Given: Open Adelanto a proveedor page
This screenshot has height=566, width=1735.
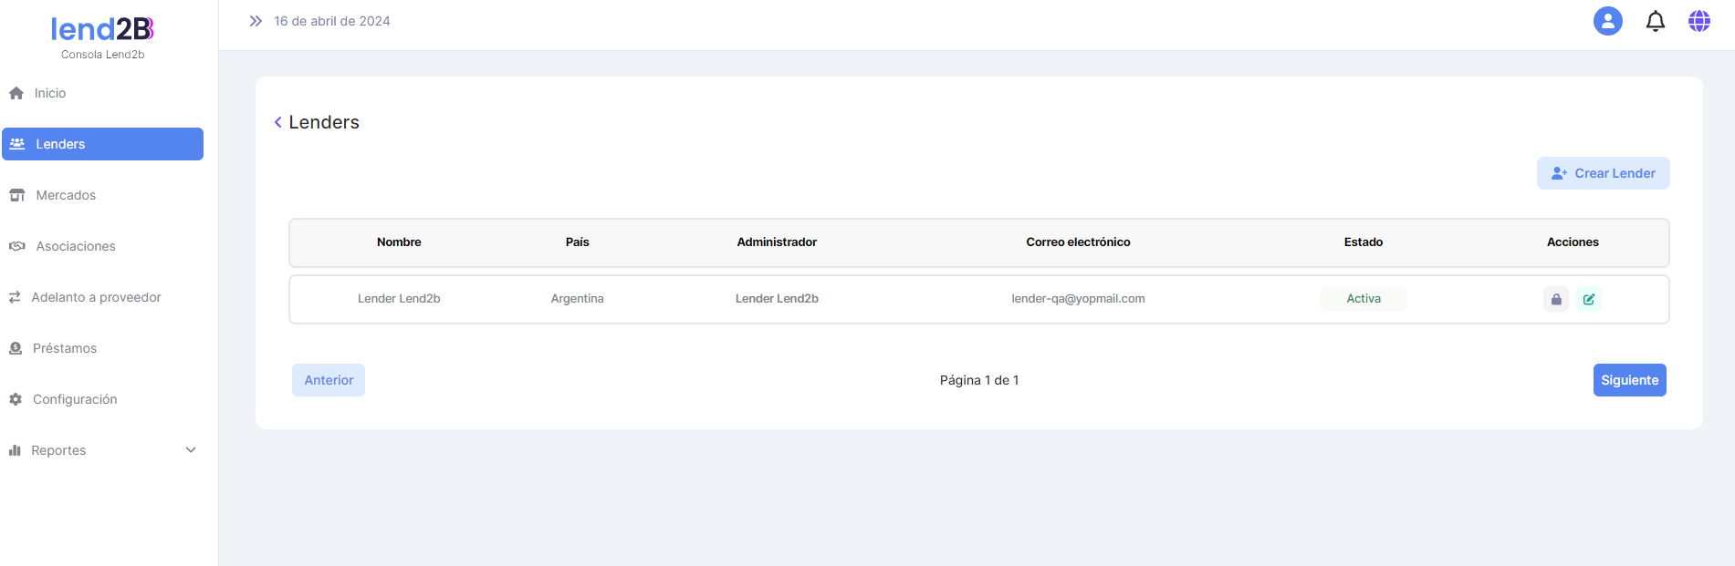Looking at the screenshot, I should click(x=96, y=297).
